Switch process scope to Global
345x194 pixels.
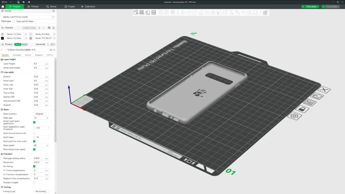click(x=18, y=45)
